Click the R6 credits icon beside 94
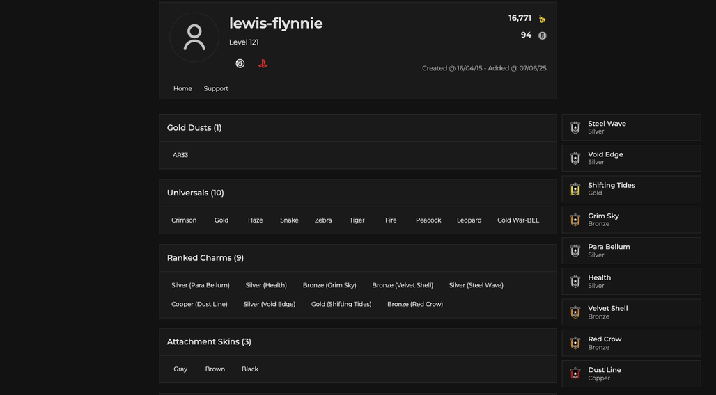 click(x=542, y=35)
